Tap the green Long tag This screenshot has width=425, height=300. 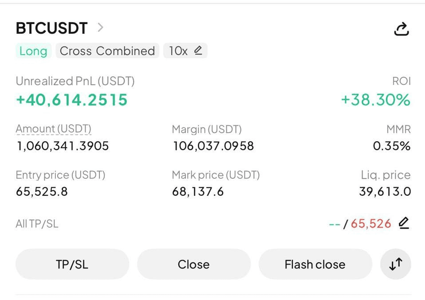click(33, 51)
